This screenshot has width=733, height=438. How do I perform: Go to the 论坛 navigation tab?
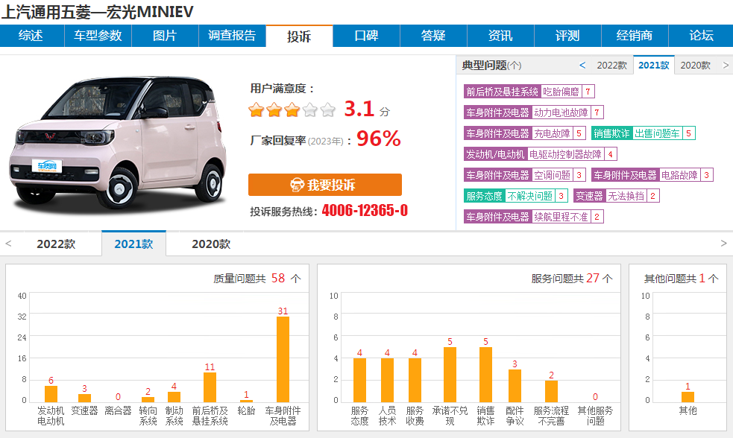click(x=701, y=36)
